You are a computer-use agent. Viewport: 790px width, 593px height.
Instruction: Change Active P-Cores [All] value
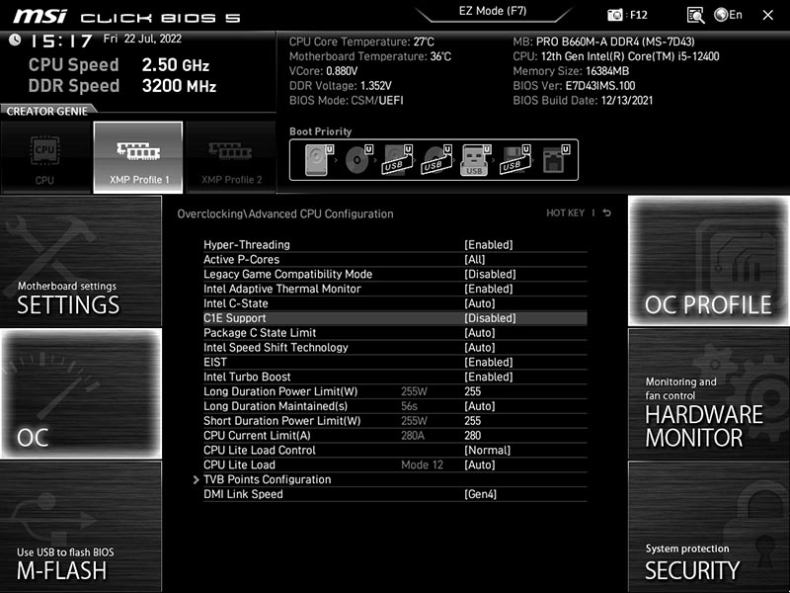pyautogui.click(x=475, y=260)
